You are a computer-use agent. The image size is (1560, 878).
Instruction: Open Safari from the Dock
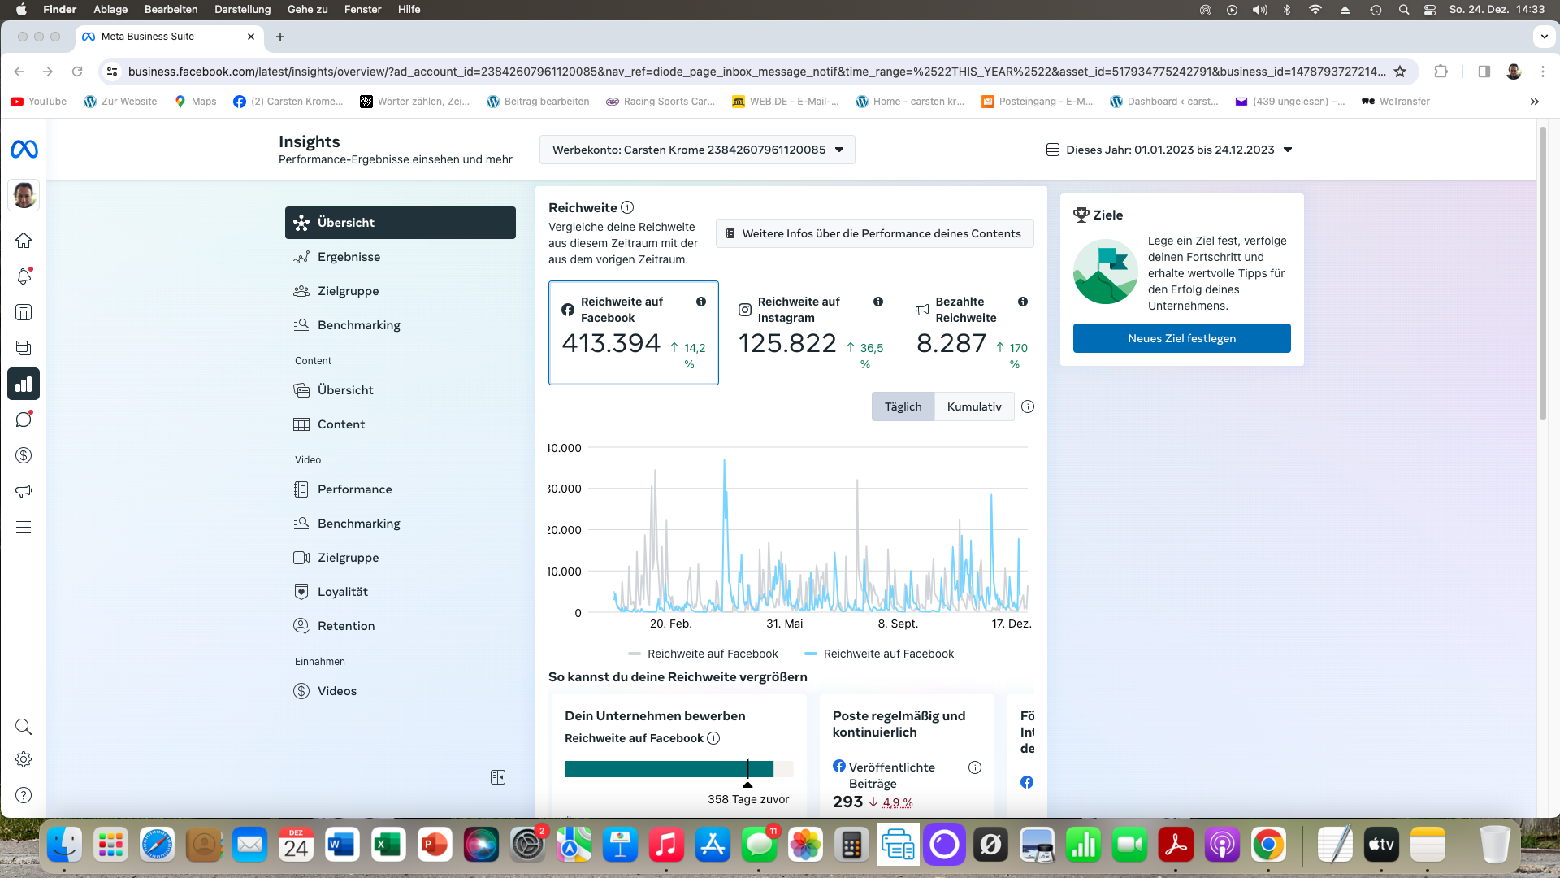pos(157,845)
